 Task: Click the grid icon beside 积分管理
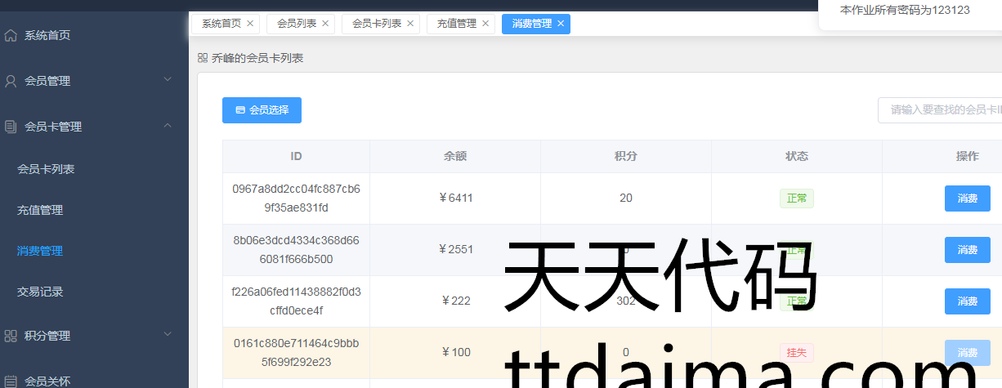click(11, 336)
